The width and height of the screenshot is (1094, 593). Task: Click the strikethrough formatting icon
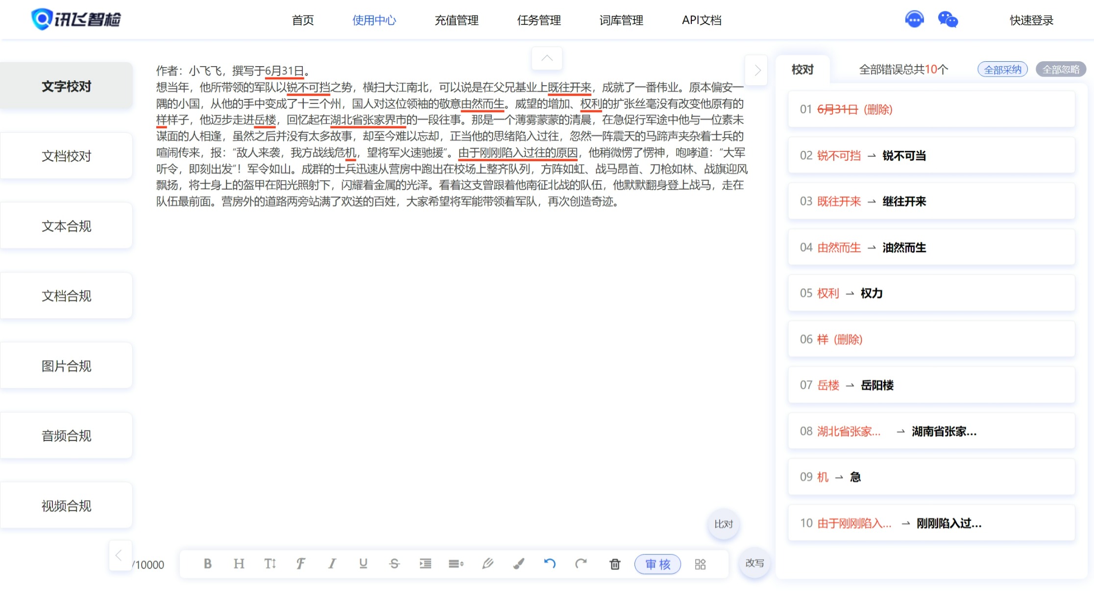tap(394, 564)
